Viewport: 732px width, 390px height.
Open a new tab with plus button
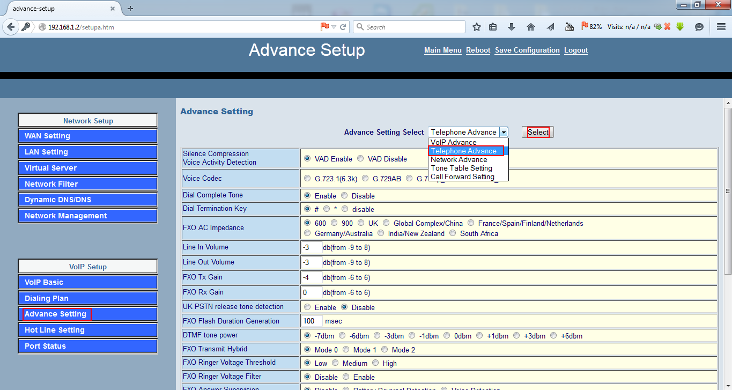[130, 9]
